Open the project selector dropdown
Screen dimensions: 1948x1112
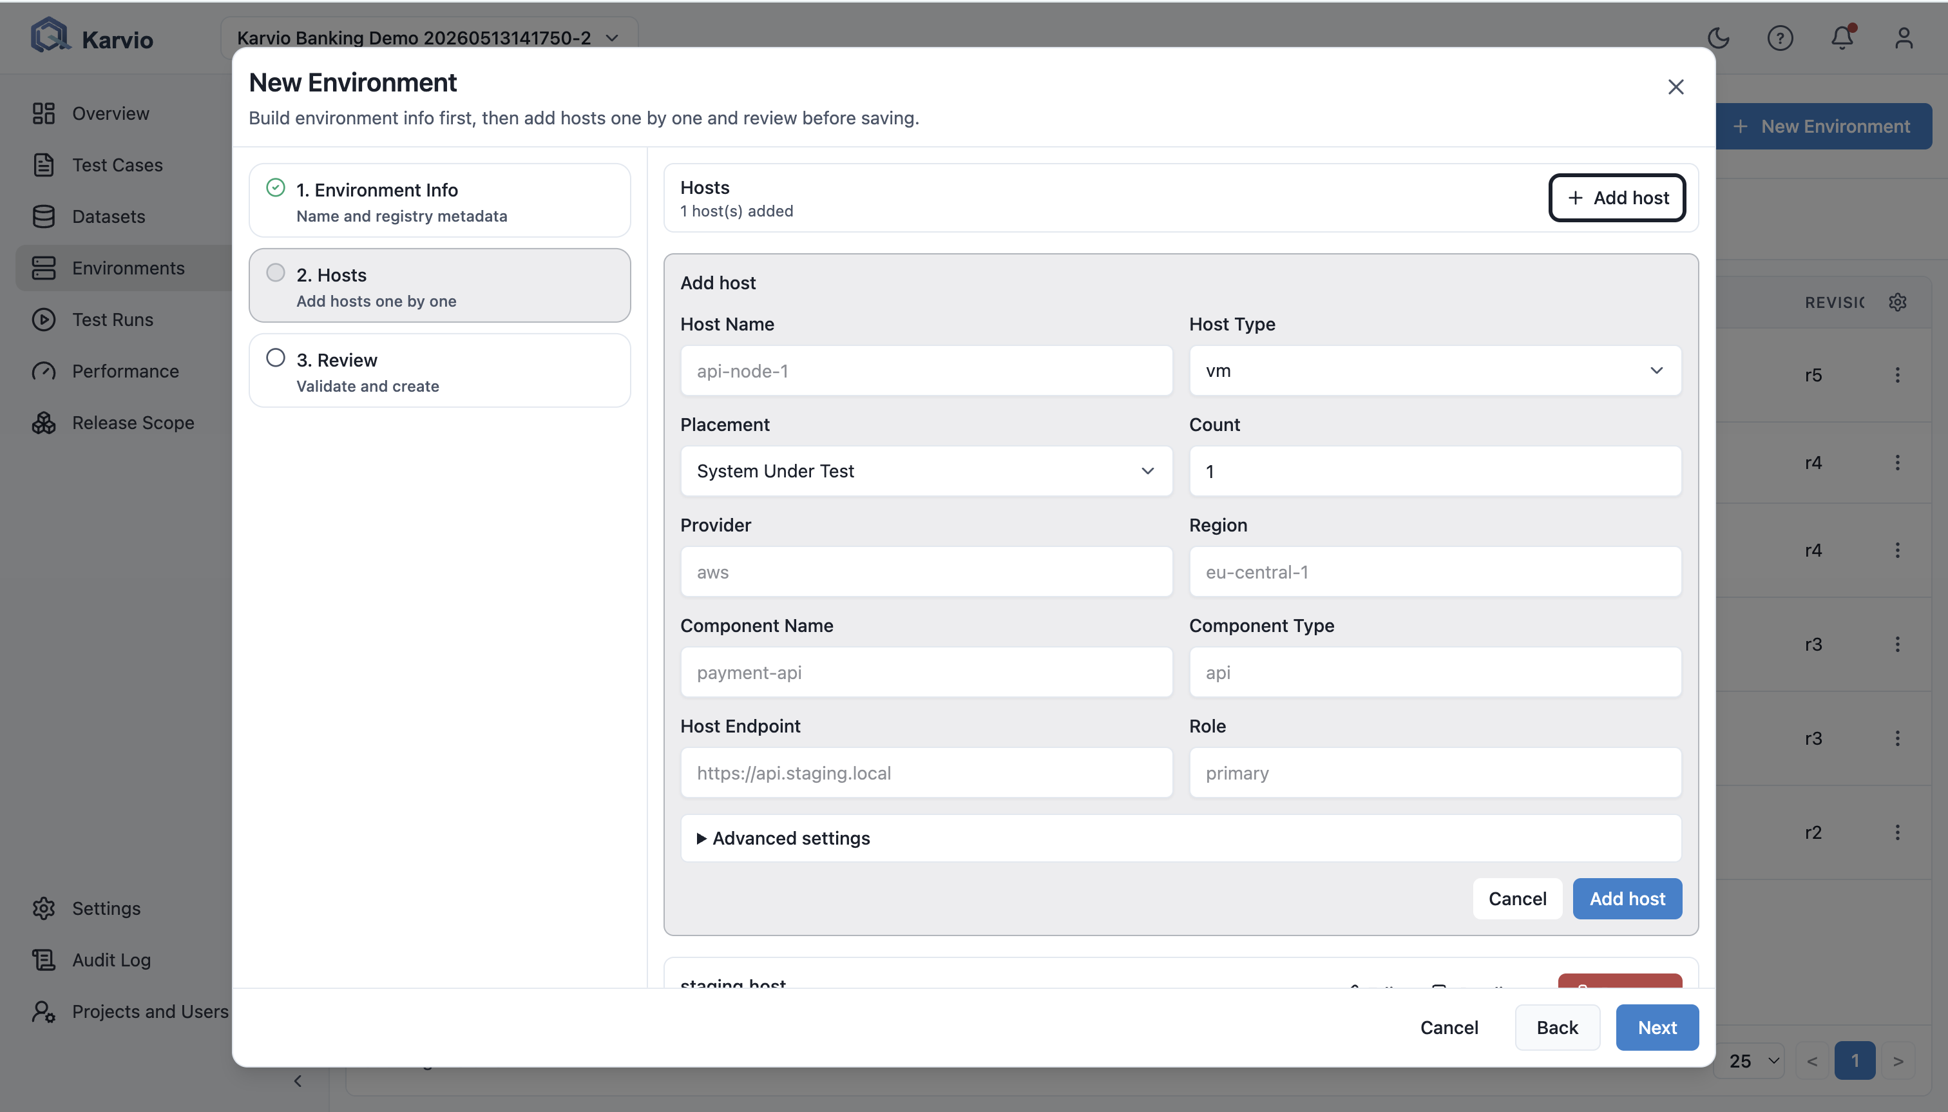click(429, 37)
